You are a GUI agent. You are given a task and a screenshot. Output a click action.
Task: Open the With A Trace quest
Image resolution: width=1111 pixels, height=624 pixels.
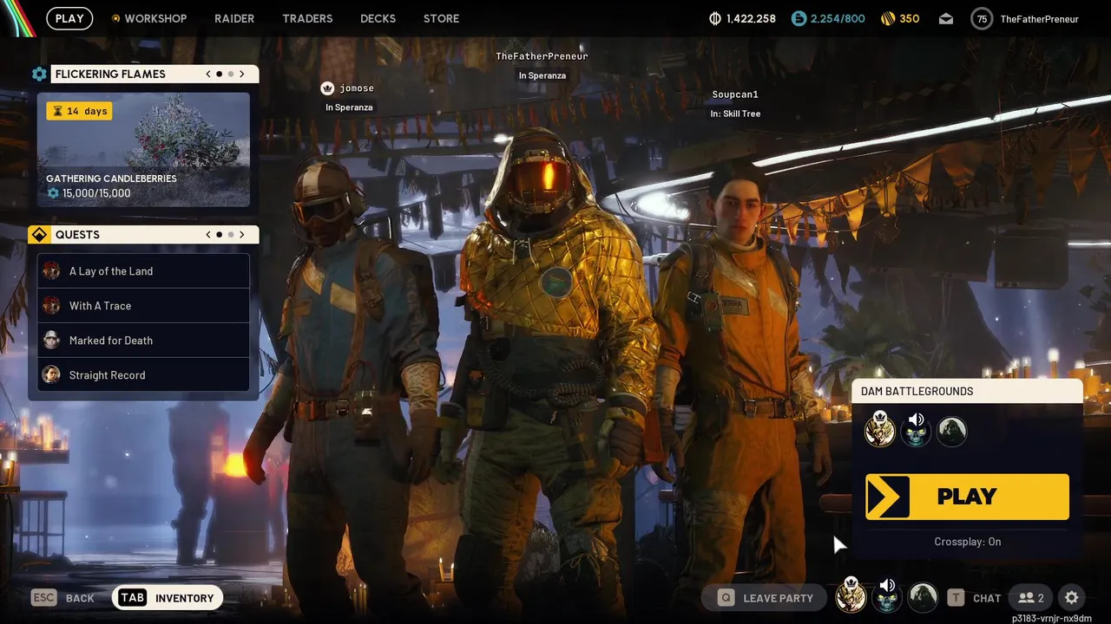[x=143, y=305]
